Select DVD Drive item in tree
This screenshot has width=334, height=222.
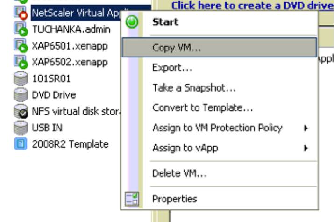click(54, 94)
